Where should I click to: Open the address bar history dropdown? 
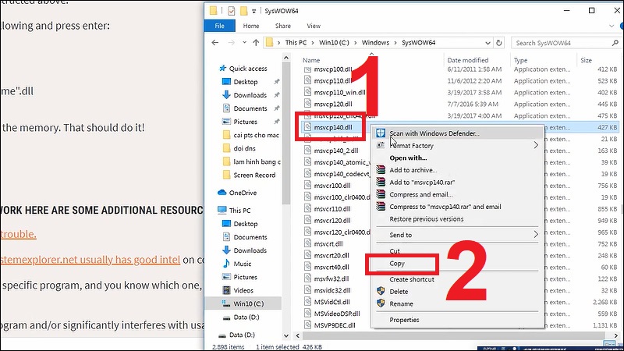pos(488,43)
